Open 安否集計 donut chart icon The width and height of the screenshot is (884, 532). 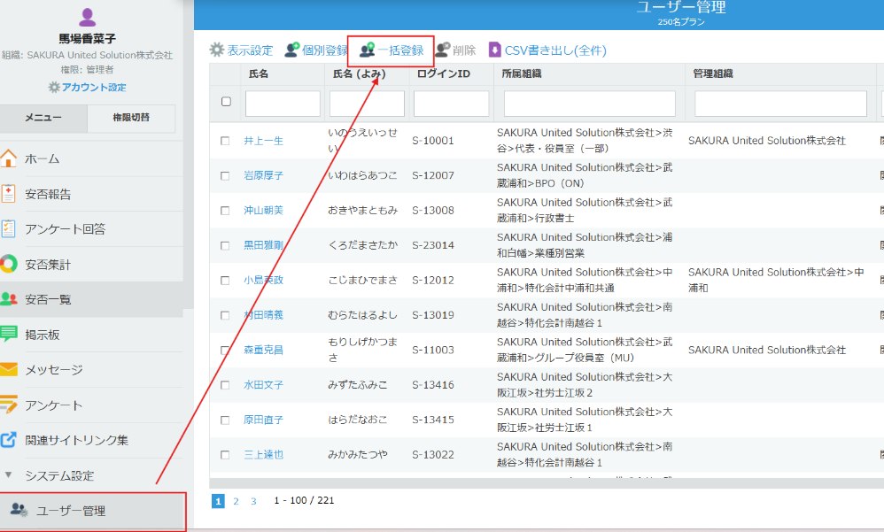click(x=9, y=264)
